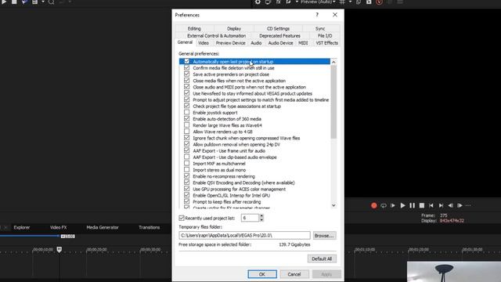
Task: Browse for temporary files folder
Action: [x=324, y=236]
